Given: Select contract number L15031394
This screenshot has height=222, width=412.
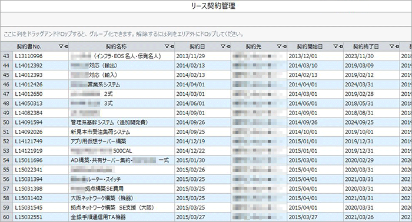Looking at the screenshot, I should (x=41, y=179).
